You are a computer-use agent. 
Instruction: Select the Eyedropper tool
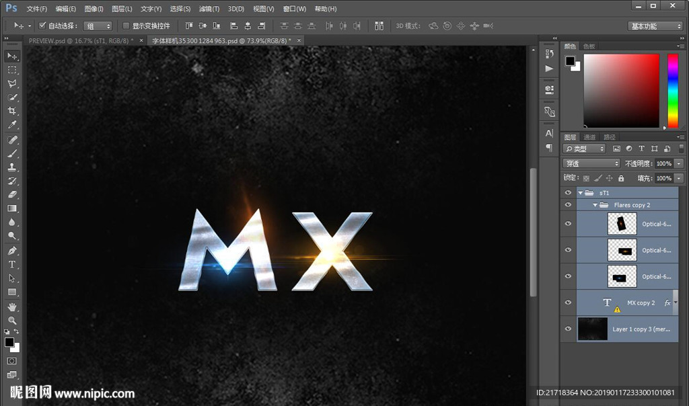(12, 126)
